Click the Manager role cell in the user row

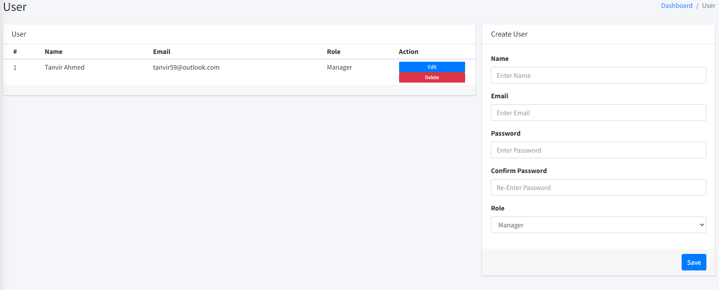click(340, 67)
